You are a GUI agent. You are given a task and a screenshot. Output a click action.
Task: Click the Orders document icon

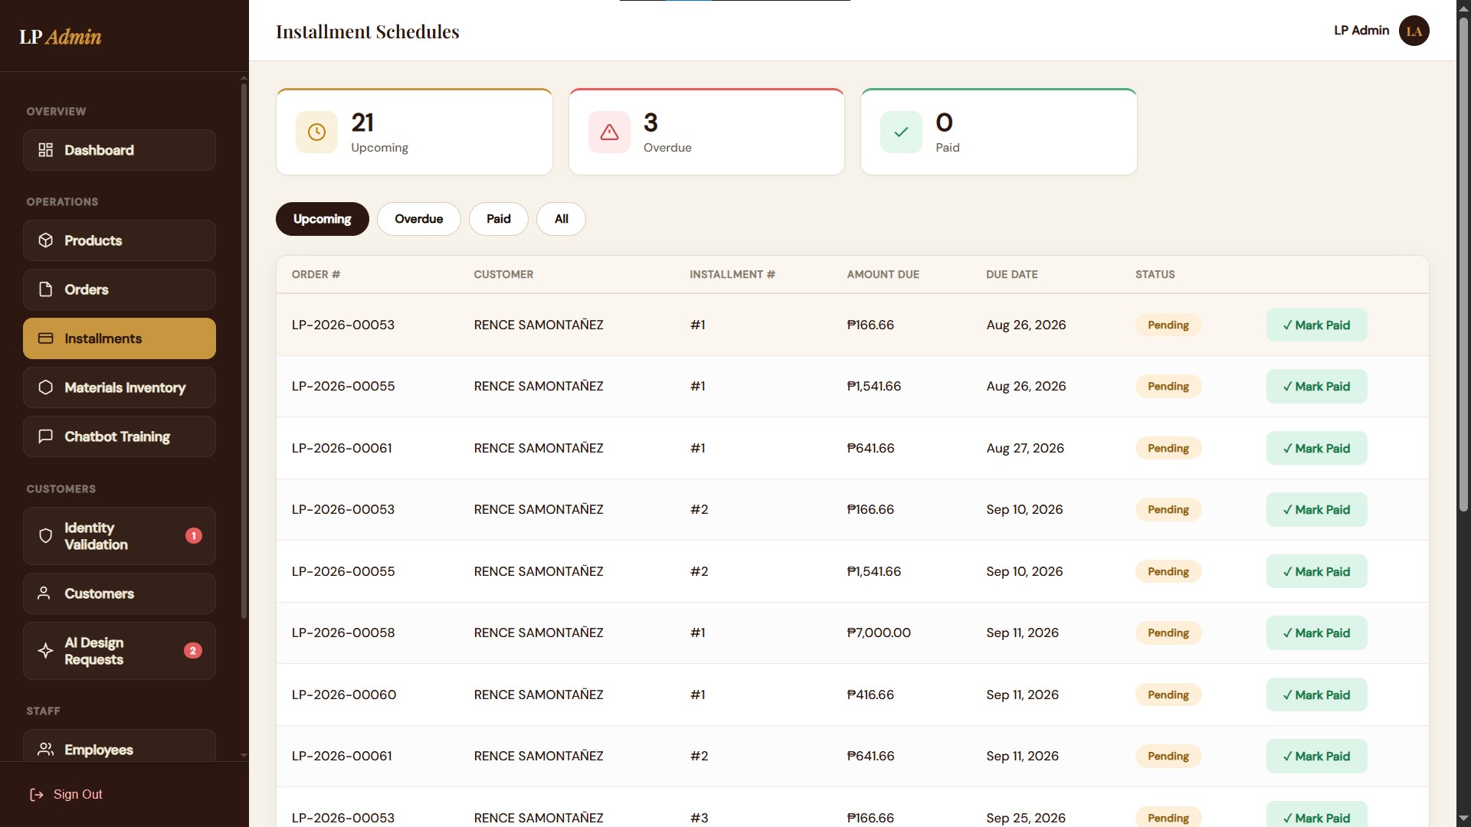46,289
